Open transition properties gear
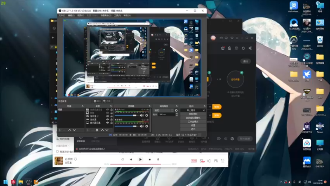The width and height of the screenshot is (330, 186). pos(177,110)
